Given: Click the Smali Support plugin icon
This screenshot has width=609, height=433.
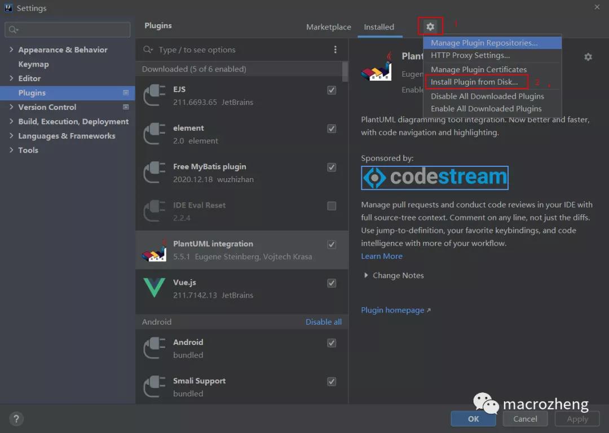Looking at the screenshot, I should coord(154,386).
